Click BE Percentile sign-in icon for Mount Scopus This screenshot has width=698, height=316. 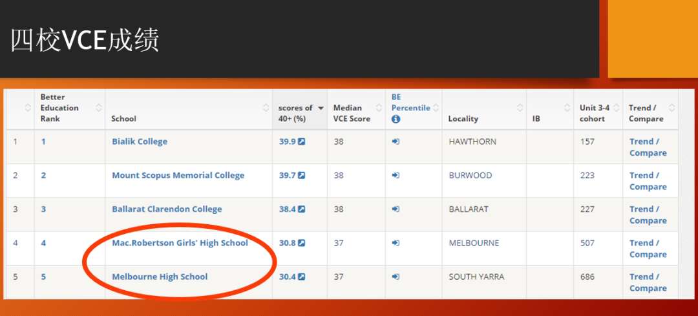(396, 175)
